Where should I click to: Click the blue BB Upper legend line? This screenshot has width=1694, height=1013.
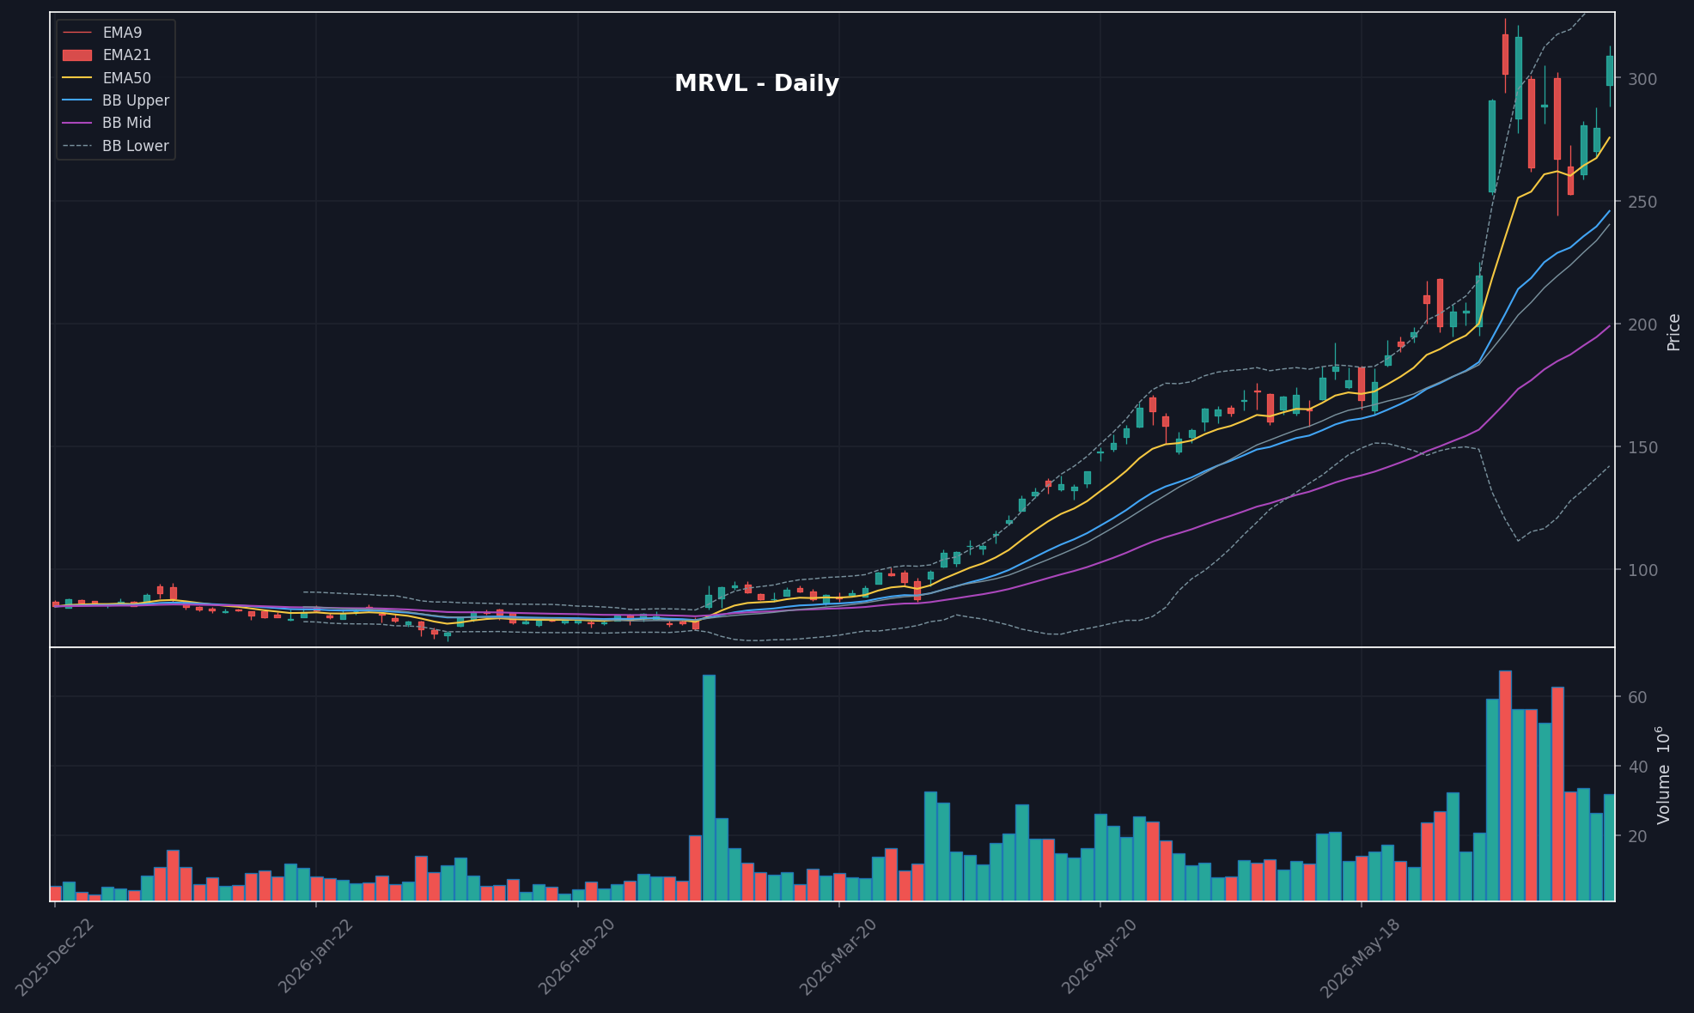coord(77,100)
